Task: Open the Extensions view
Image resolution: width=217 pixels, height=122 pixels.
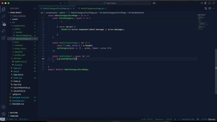Action: [x=3, y=38]
